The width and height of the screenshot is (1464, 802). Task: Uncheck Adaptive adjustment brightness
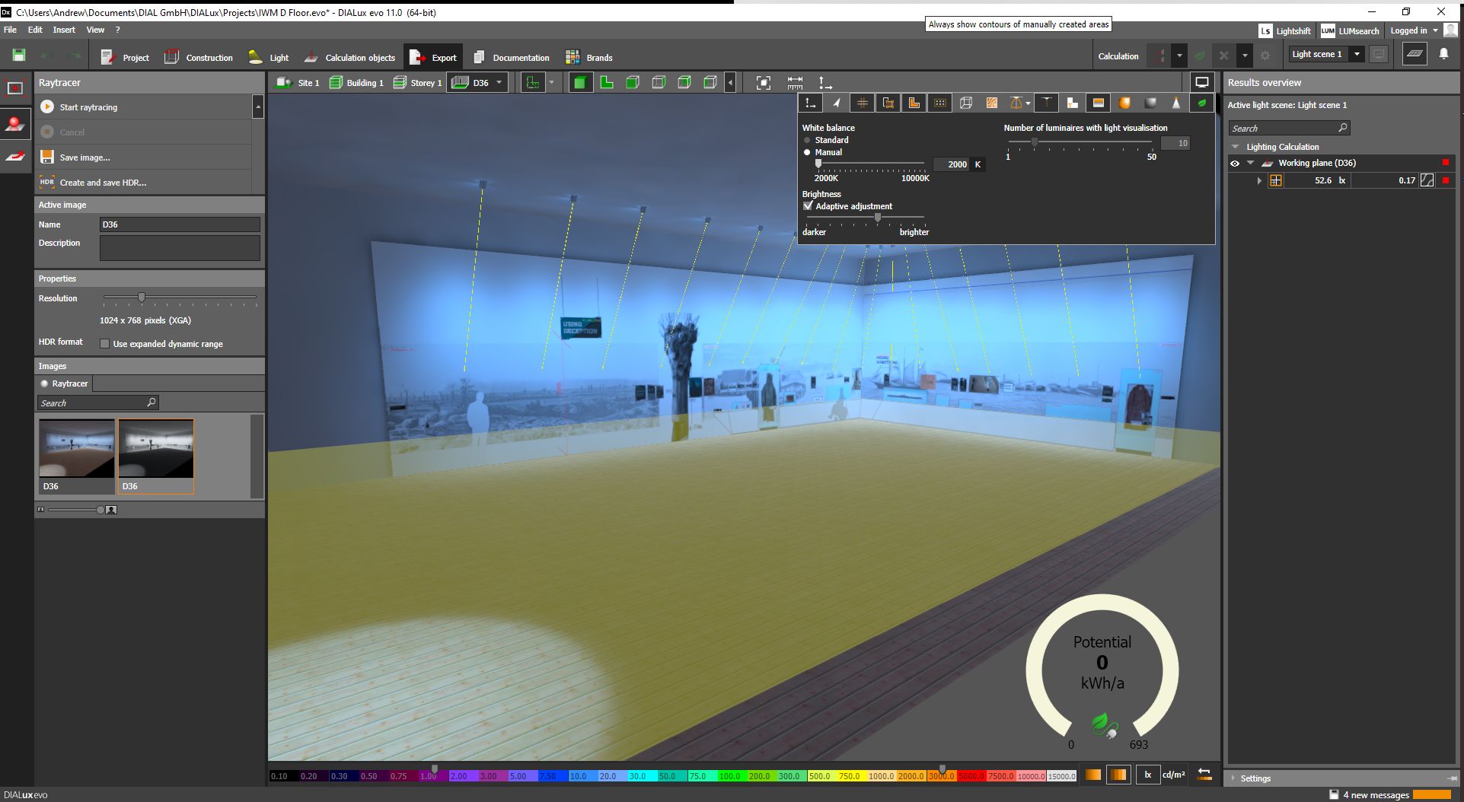pyautogui.click(x=809, y=206)
